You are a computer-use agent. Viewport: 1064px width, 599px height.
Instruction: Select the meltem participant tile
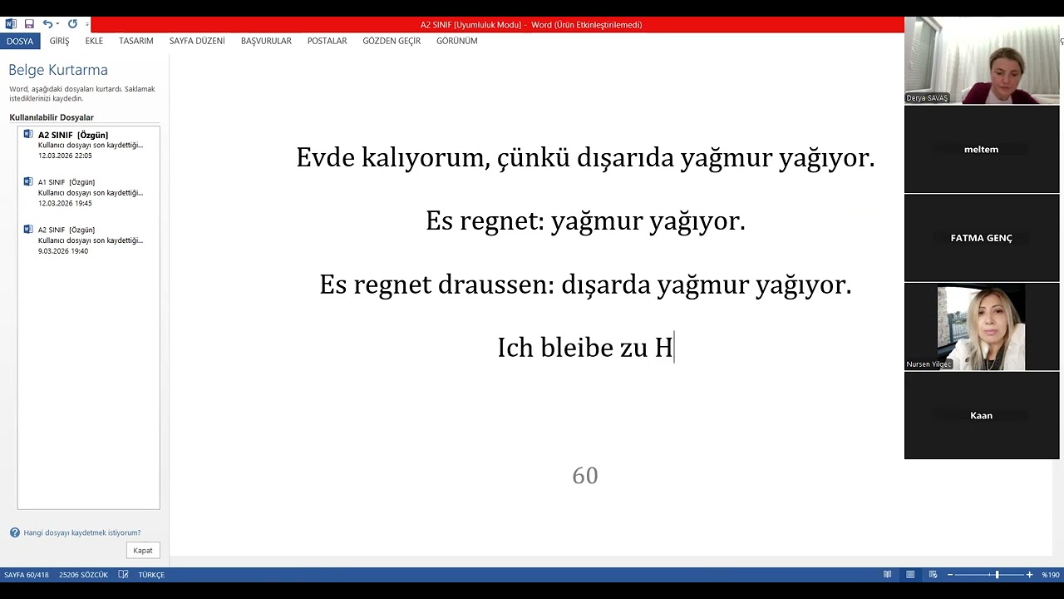(982, 150)
